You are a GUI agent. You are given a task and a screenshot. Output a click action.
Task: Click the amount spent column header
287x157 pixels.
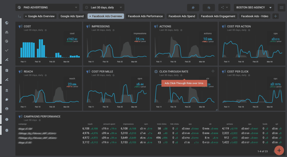pos(109,124)
